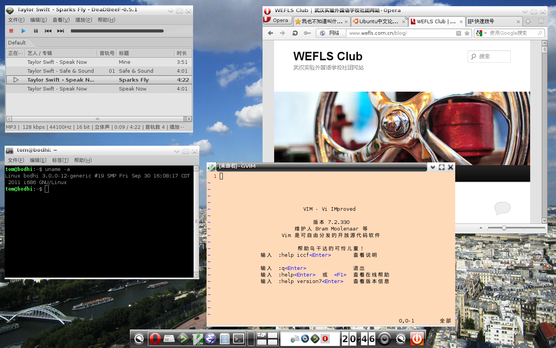Open 编辑(E) menu in the terminal window
Viewport: 556px width, 348px height.
38,160
